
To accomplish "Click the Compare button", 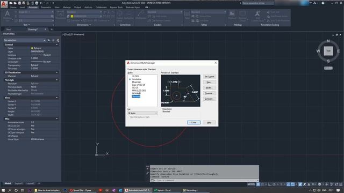I will [209, 99].
